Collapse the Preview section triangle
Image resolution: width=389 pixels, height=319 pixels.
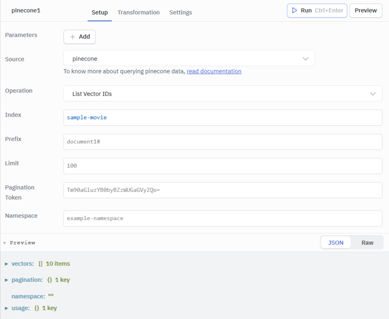pos(4,243)
